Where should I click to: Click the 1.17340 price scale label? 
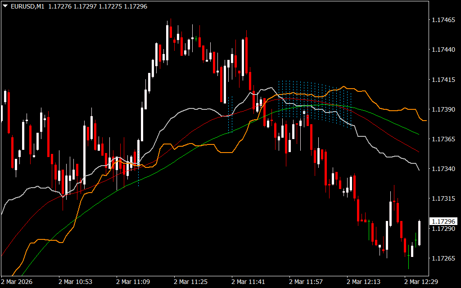(x=444, y=169)
